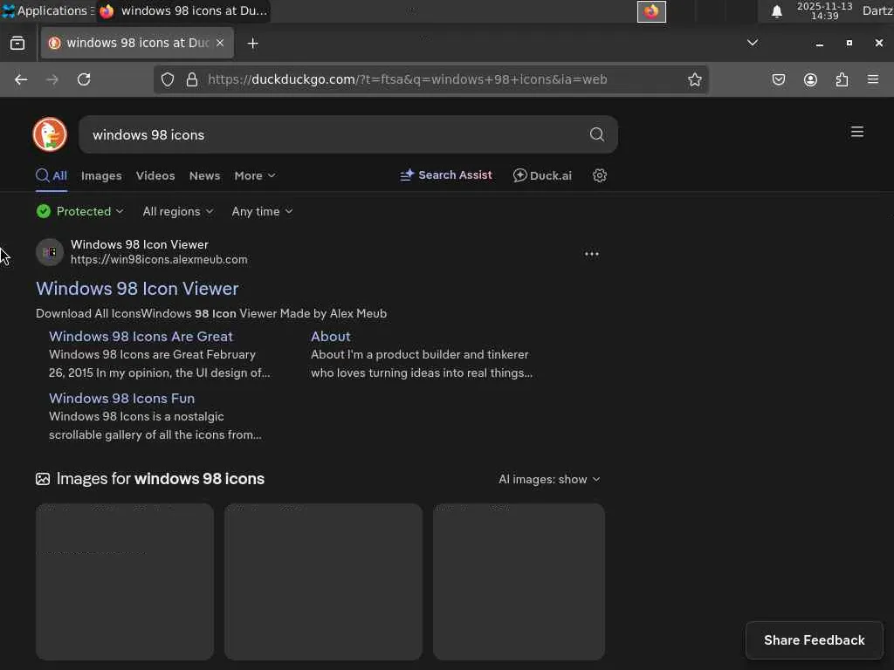Reload the page
Viewport: 894px width, 670px height.
click(84, 79)
